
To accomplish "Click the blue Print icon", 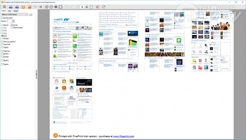I will 11,7.
